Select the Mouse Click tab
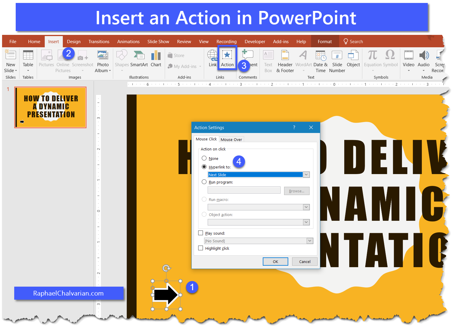Viewport: 458px width, 336px height. click(x=206, y=139)
